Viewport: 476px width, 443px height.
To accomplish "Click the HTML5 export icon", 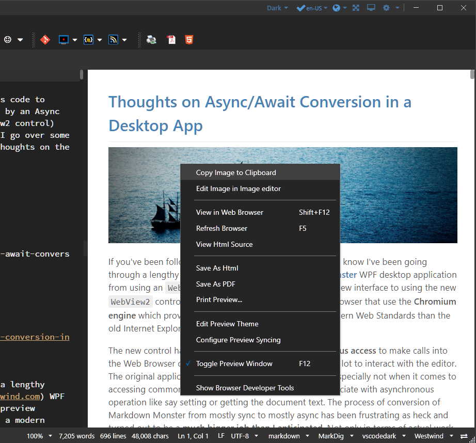I will (x=188, y=39).
